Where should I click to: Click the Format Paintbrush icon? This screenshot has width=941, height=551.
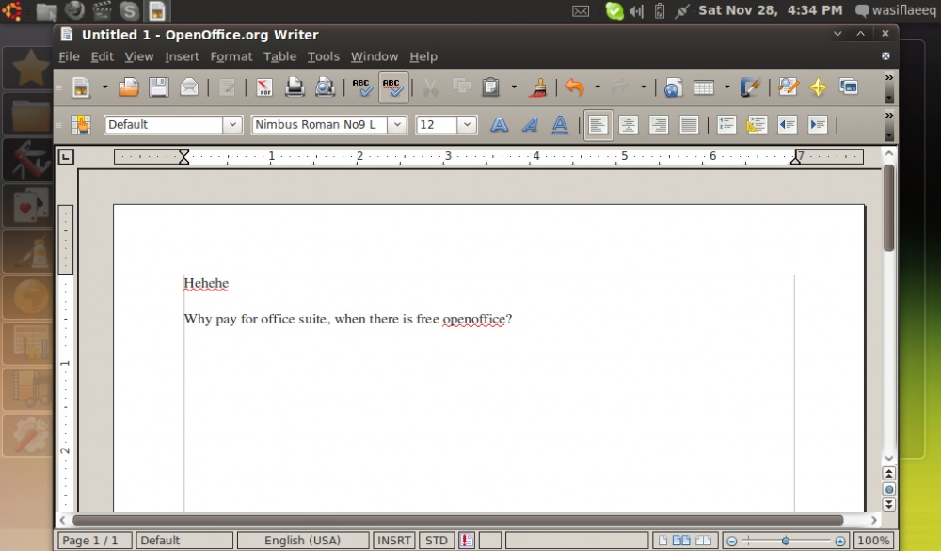(x=539, y=87)
